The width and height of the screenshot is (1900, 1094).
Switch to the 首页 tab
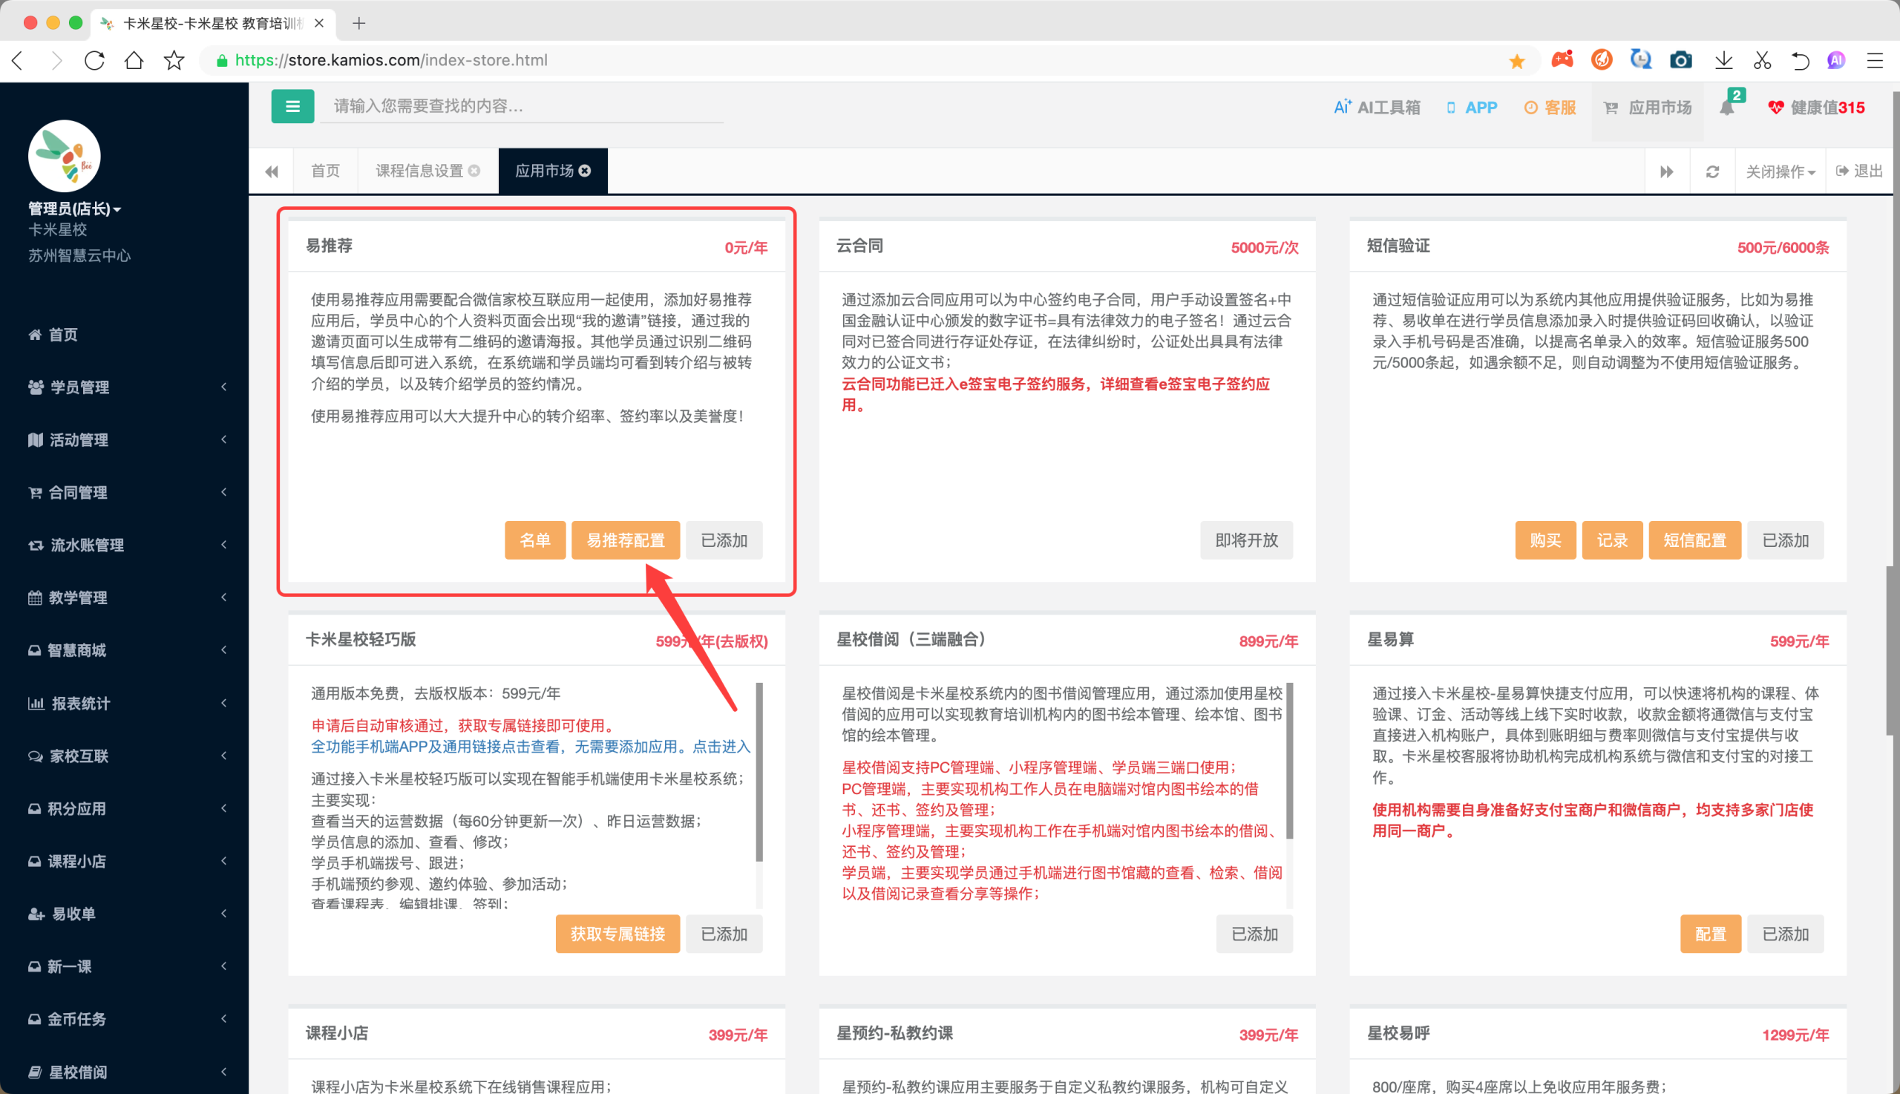[325, 171]
